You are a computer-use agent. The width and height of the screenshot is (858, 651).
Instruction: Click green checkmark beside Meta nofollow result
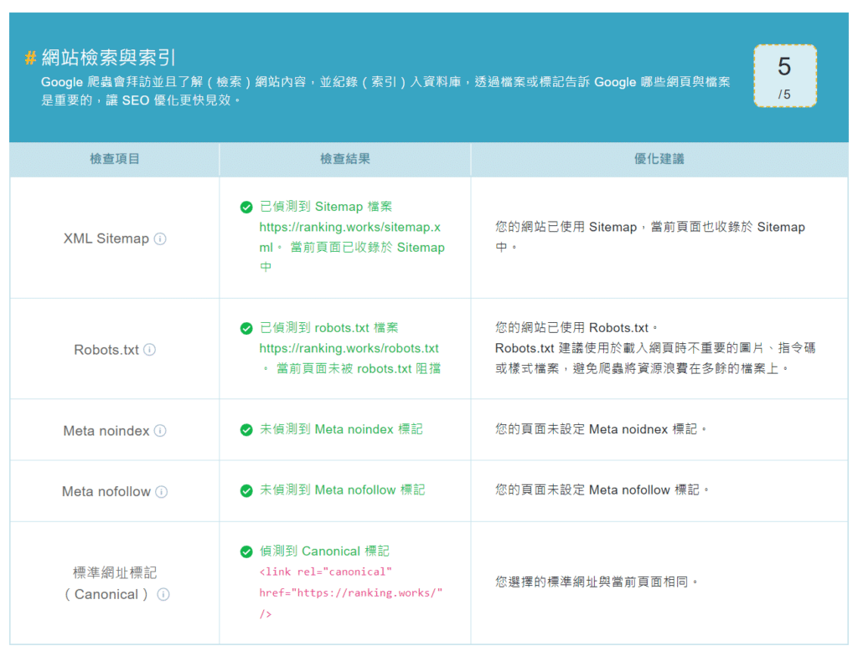coord(246,491)
